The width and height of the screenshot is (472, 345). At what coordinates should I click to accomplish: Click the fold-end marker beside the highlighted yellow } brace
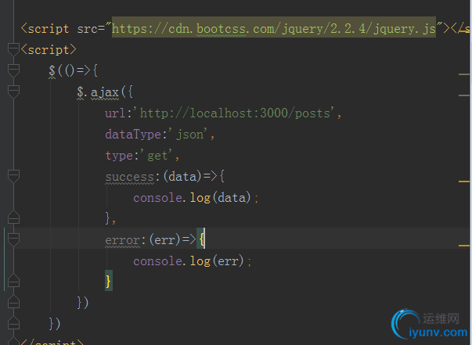[13, 281]
